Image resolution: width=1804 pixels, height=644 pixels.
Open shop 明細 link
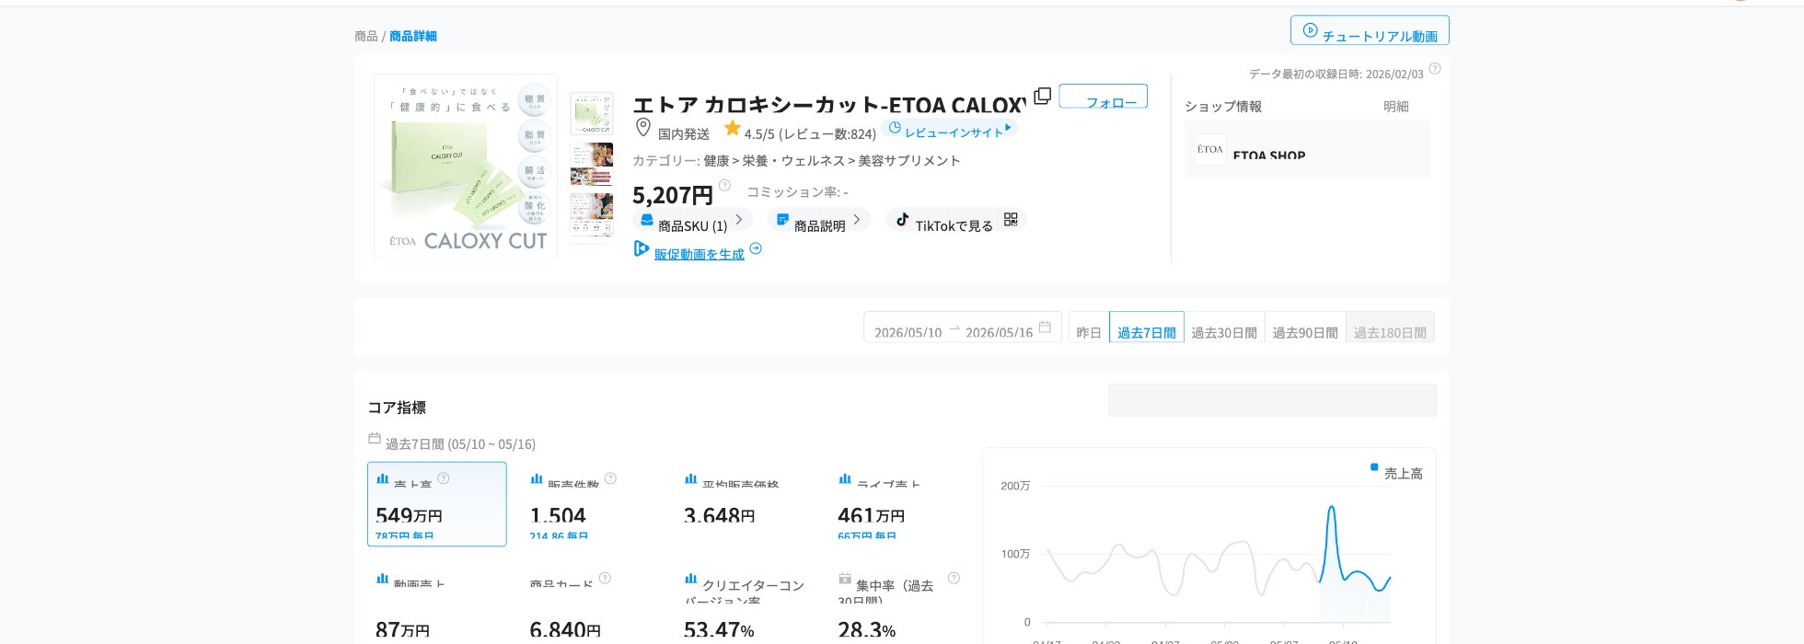coord(1396,106)
